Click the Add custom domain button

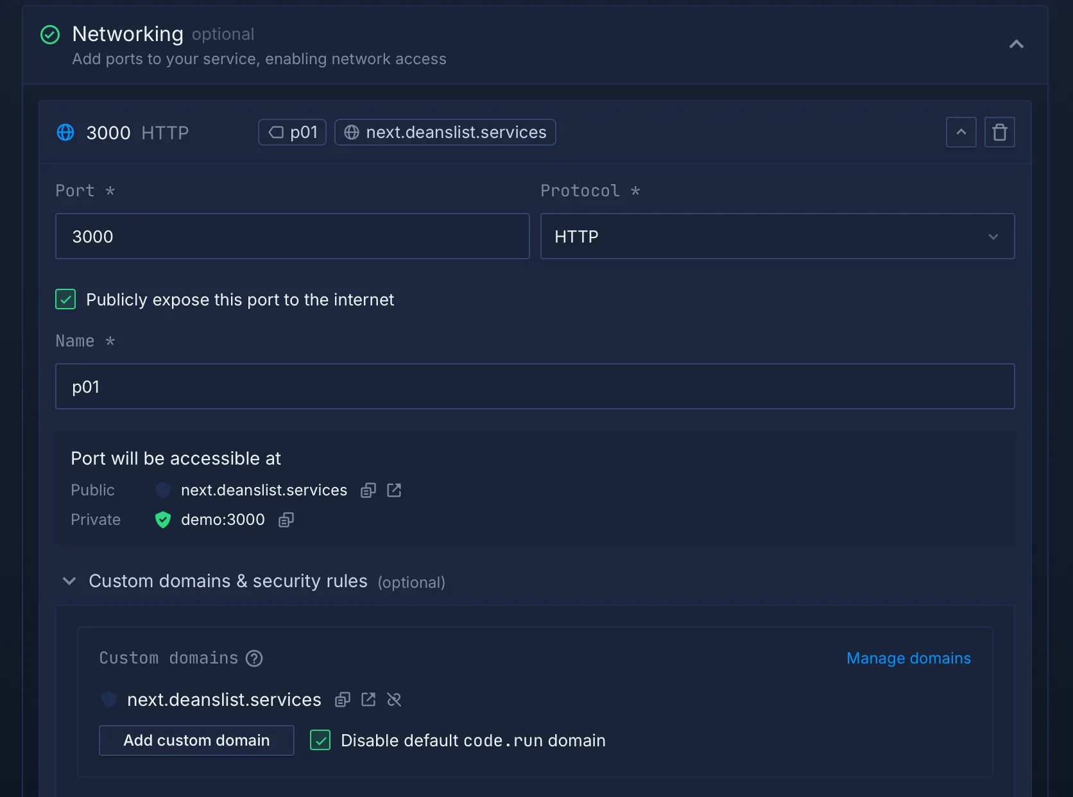pos(196,741)
